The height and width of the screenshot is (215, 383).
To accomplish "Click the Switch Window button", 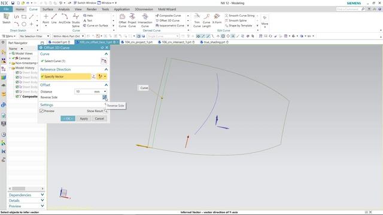I will pos(84,3).
